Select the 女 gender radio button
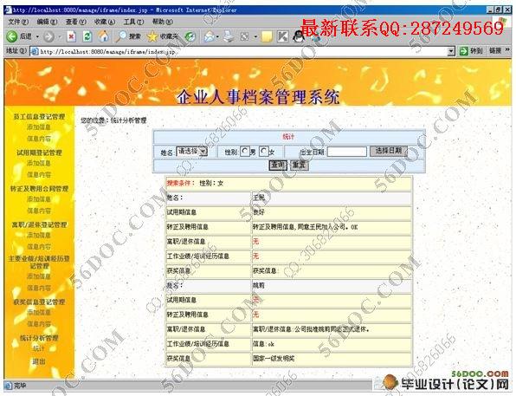 coord(264,152)
